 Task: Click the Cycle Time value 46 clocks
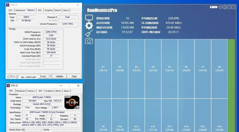coord(51,49)
